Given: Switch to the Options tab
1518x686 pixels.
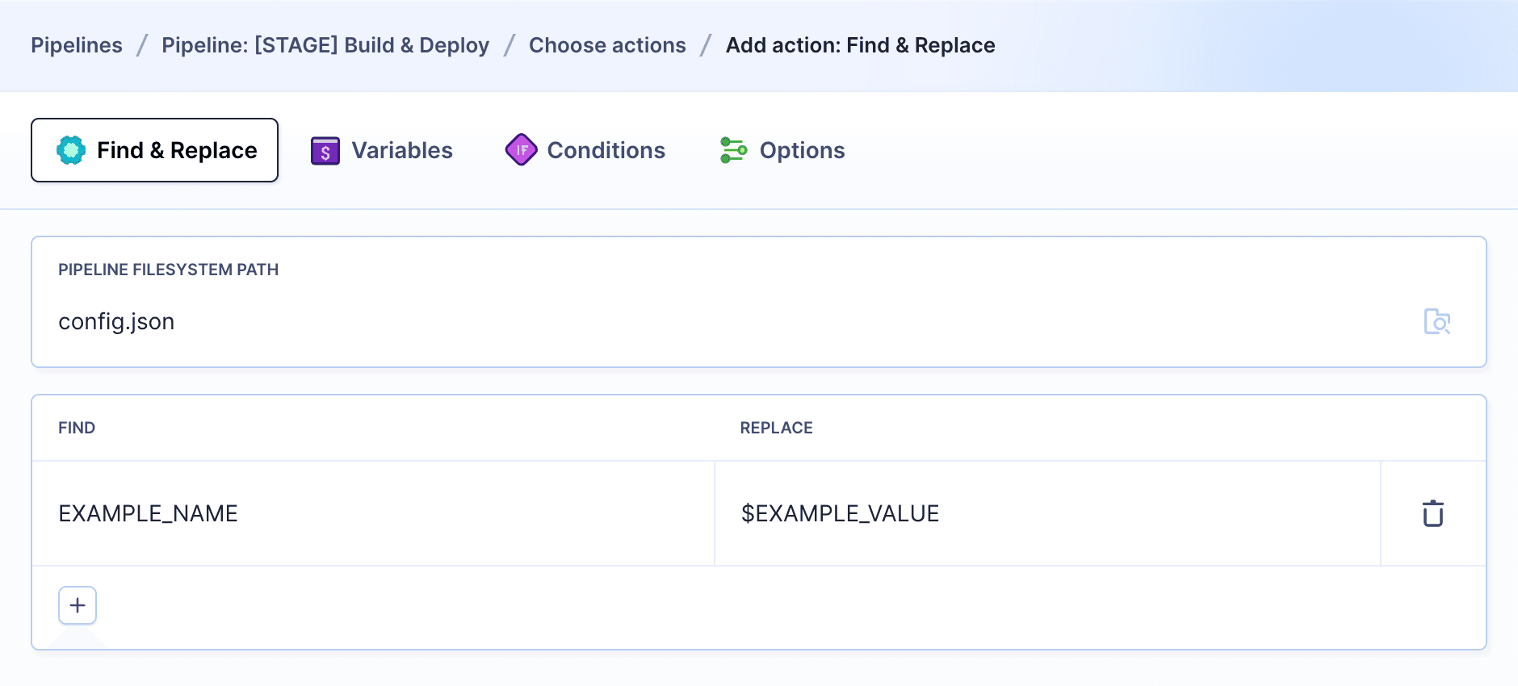Looking at the screenshot, I should point(802,150).
